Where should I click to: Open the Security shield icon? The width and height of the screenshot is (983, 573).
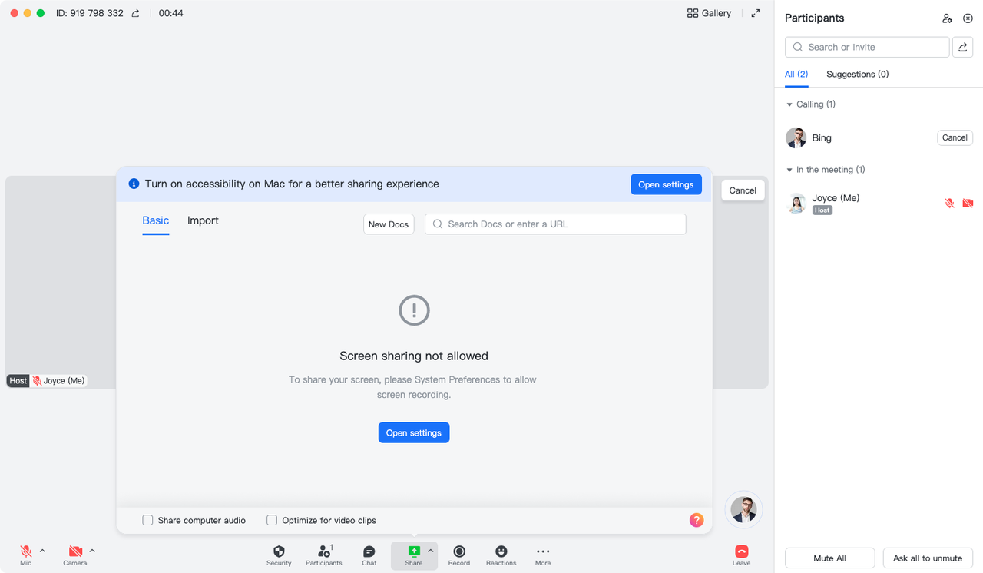[x=279, y=551]
